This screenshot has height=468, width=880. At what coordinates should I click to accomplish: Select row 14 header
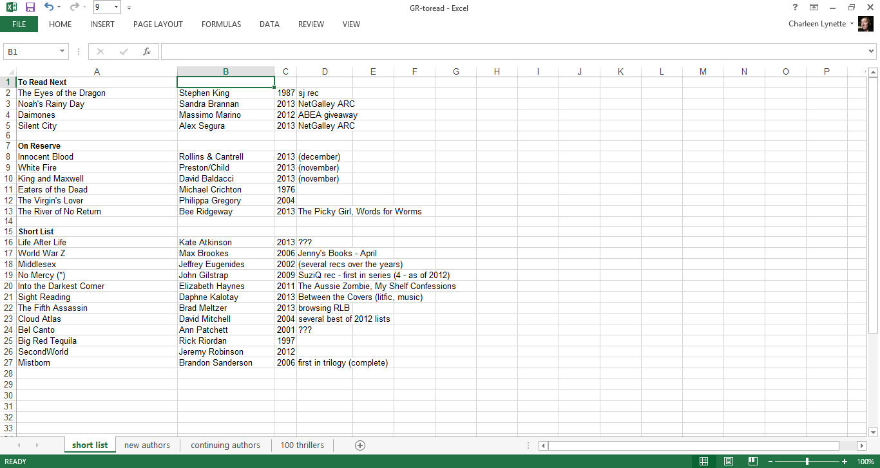click(x=8, y=221)
